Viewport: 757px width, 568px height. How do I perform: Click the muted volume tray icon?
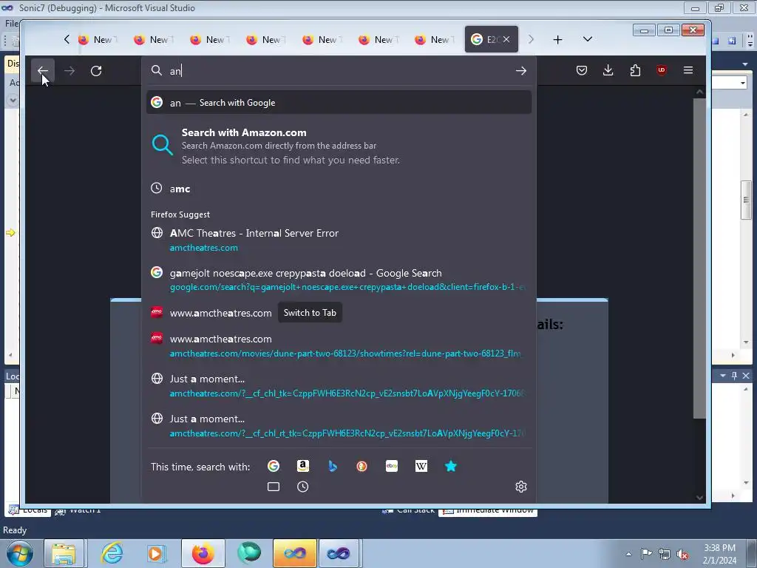click(682, 554)
